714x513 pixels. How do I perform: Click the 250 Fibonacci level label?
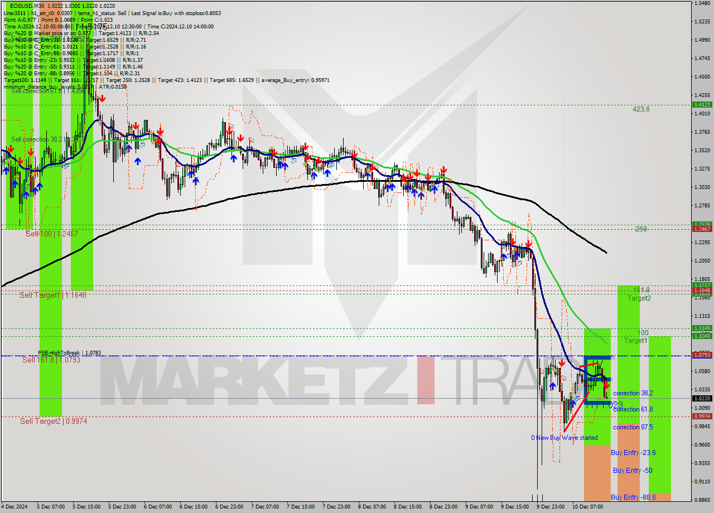pos(641,229)
